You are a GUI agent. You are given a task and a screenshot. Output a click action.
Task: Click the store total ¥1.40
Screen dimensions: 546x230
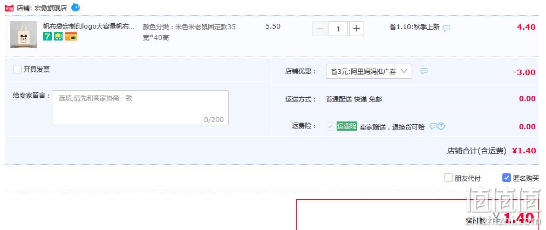point(524,151)
